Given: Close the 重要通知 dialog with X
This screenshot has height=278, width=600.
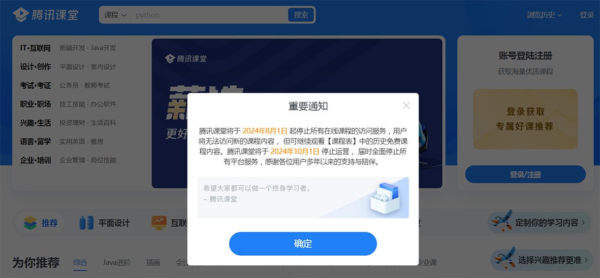Looking at the screenshot, I should (x=406, y=106).
